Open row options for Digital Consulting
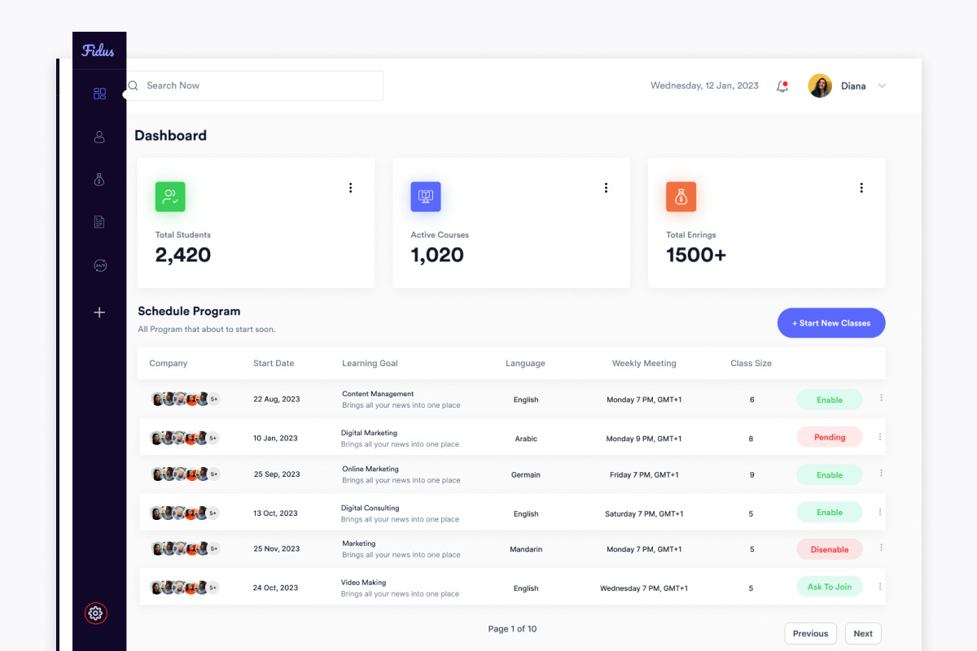 coord(880,512)
